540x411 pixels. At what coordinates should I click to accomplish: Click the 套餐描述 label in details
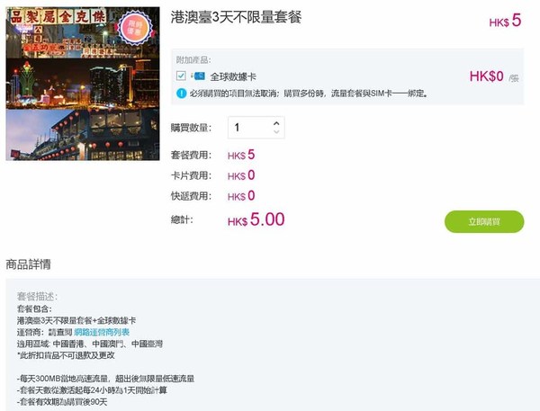(37, 297)
